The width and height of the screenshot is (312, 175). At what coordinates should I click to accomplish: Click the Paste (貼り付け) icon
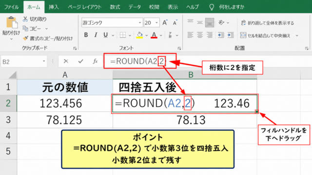click(12, 22)
